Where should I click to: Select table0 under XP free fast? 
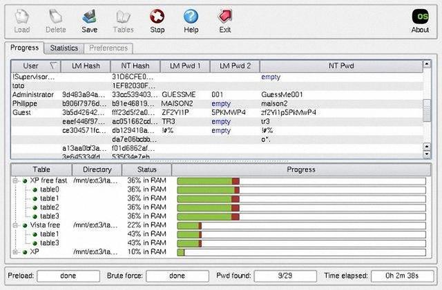(50, 189)
